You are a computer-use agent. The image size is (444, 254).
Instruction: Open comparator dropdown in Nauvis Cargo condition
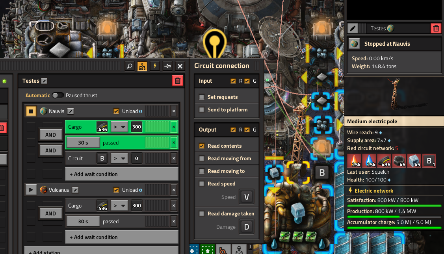pos(119,127)
